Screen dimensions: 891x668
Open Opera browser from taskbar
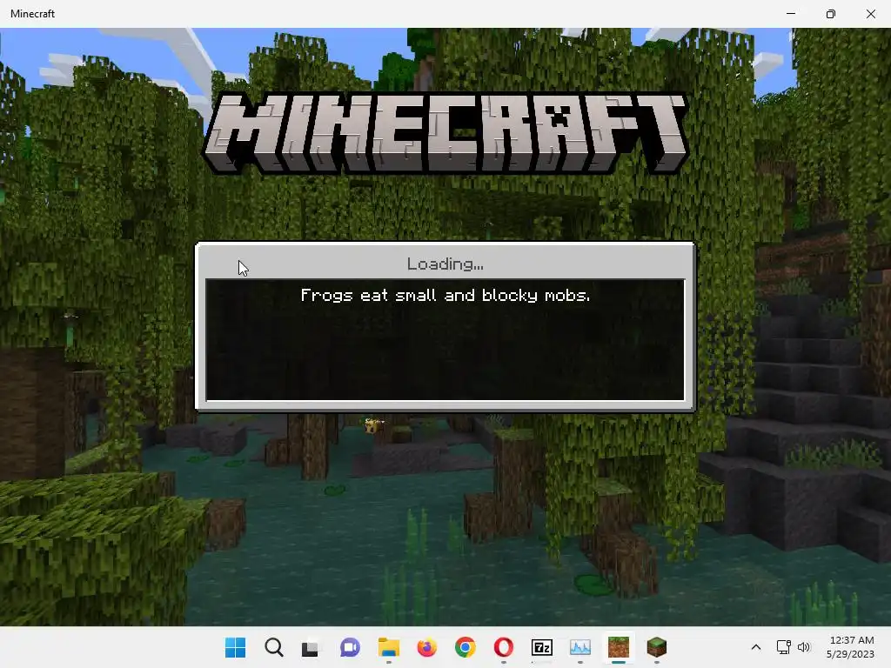tap(504, 647)
